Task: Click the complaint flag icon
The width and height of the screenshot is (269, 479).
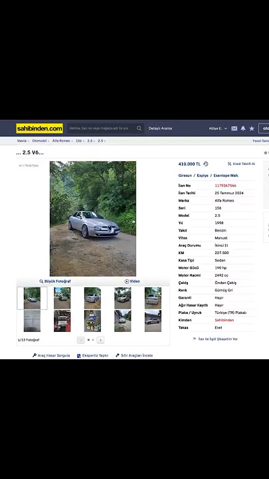Action: pos(195,339)
